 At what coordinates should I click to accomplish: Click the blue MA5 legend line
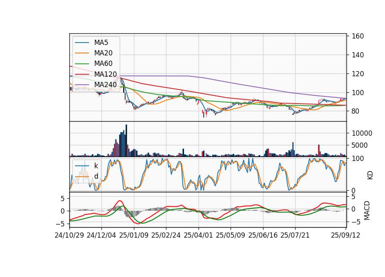(x=82, y=43)
